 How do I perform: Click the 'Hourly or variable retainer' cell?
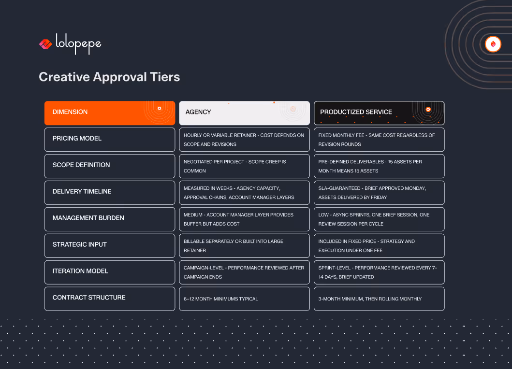(244, 140)
